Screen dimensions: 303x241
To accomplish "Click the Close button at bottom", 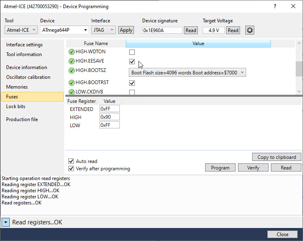I will pyautogui.click(x=283, y=234).
